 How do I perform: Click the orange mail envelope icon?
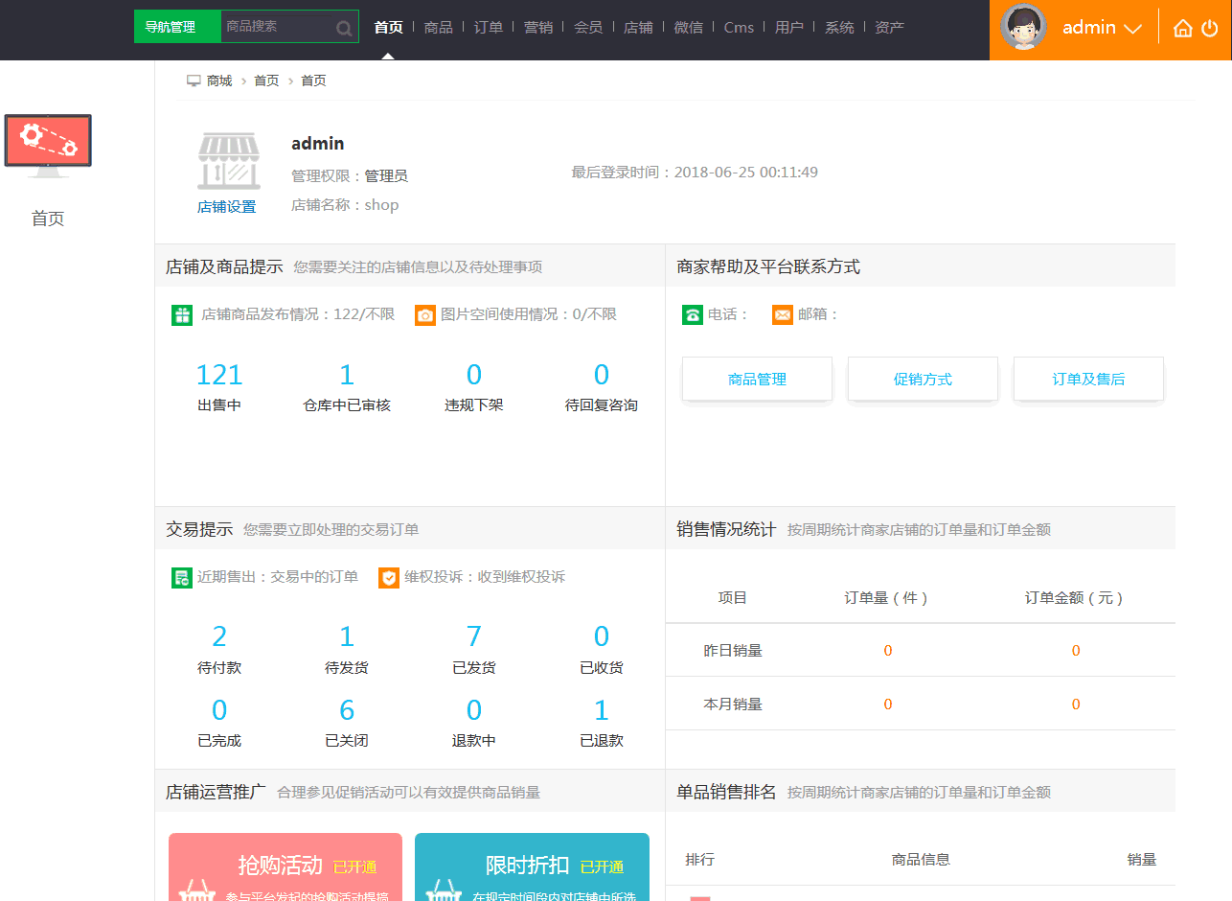tap(783, 314)
